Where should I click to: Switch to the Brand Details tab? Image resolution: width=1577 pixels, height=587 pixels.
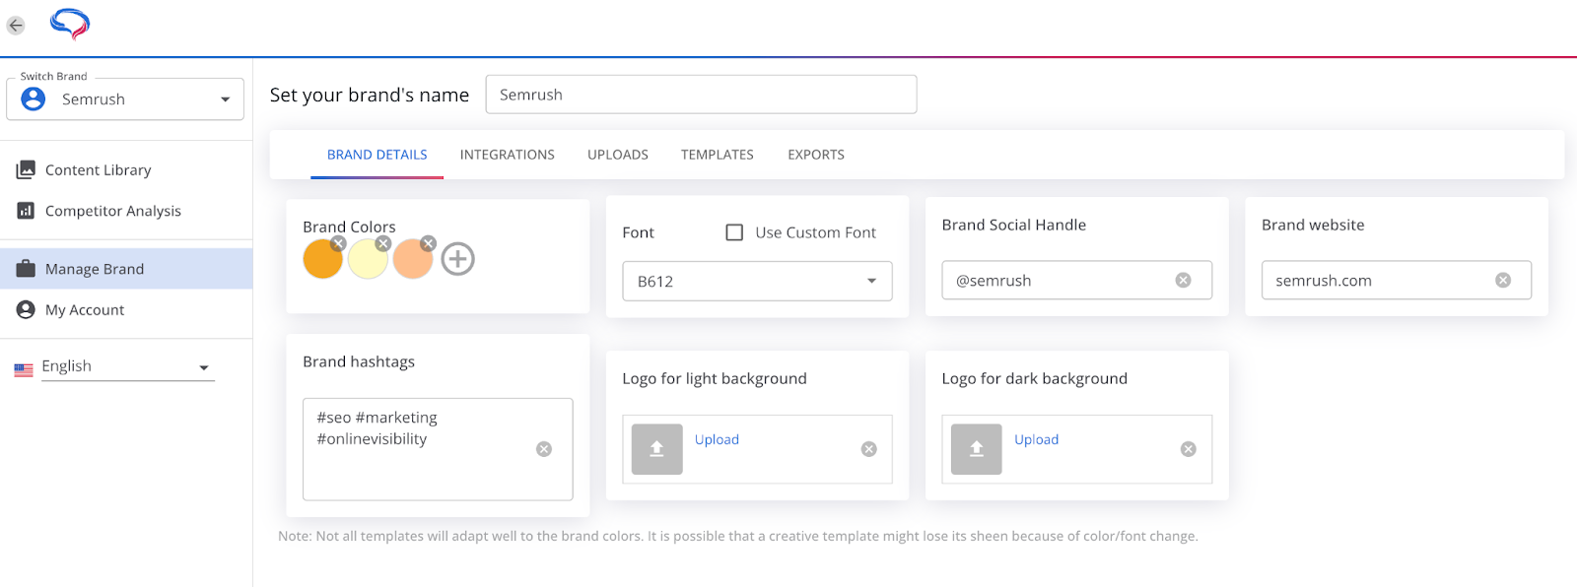pos(377,155)
